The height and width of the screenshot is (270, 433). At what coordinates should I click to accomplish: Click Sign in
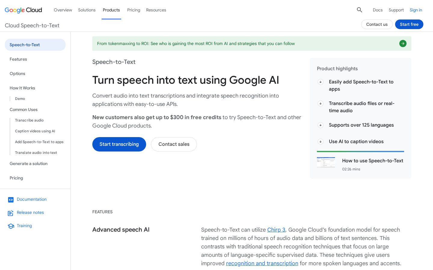pos(416,10)
